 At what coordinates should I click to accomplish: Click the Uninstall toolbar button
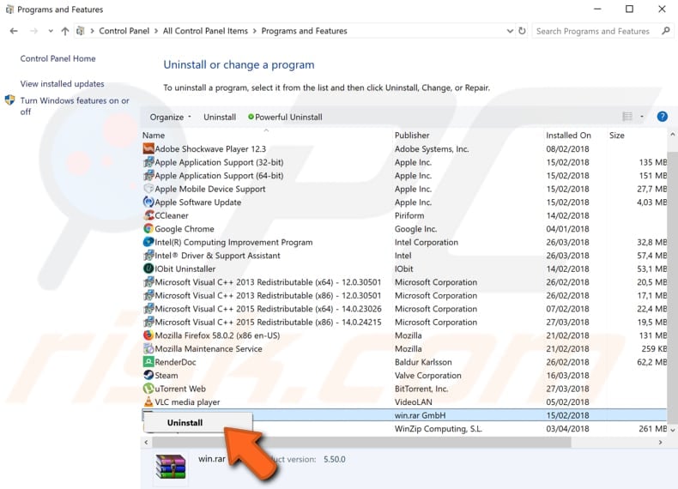pyautogui.click(x=220, y=118)
